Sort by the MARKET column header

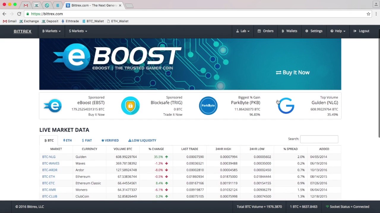tap(56, 149)
